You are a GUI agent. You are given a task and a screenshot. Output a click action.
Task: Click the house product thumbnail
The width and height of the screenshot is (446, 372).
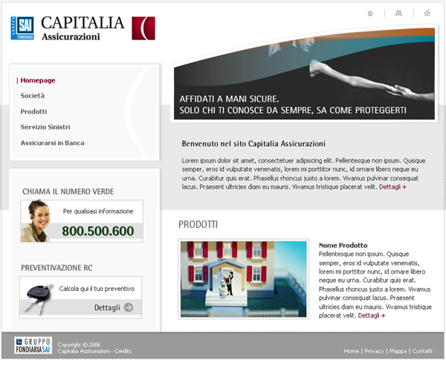coord(244,279)
